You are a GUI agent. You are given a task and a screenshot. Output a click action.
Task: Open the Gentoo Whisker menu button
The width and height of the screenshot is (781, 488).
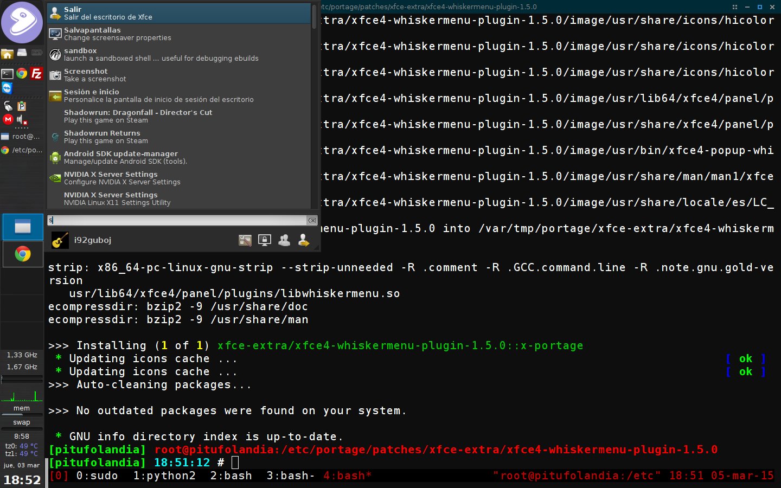tap(22, 23)
